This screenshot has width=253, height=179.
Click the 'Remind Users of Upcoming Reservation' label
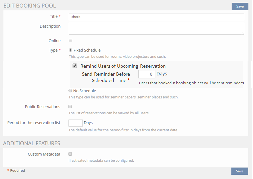click(x=123, y=66)
